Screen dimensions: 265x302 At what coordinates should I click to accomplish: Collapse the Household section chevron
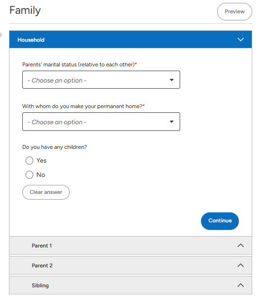[240, 39]
